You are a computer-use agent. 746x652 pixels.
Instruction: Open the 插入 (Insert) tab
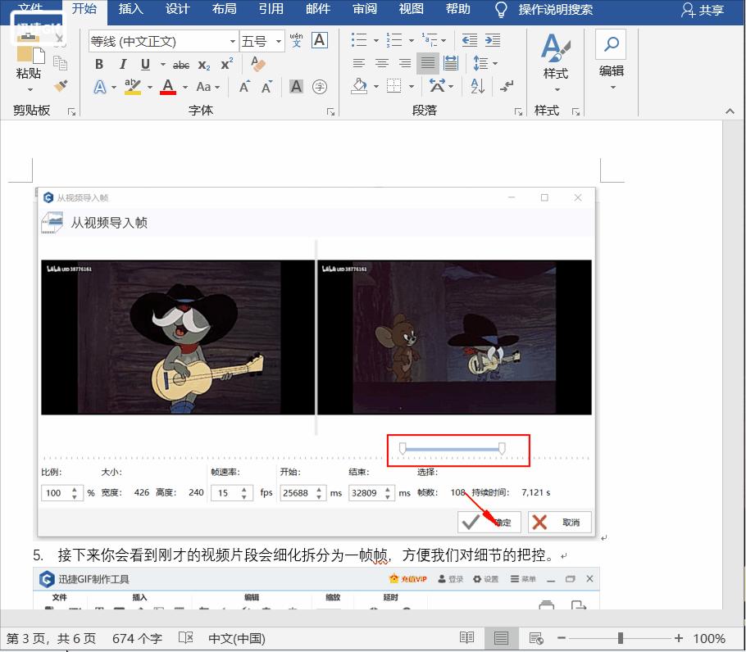pyautogui.click(x=130, y=10)
